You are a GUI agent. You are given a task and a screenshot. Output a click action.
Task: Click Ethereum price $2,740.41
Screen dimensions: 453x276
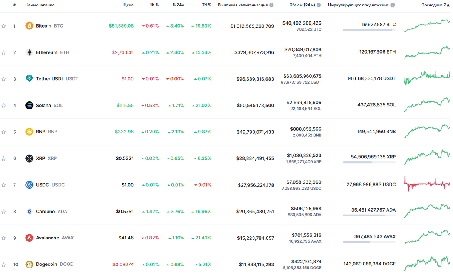(x=123, y=52)
